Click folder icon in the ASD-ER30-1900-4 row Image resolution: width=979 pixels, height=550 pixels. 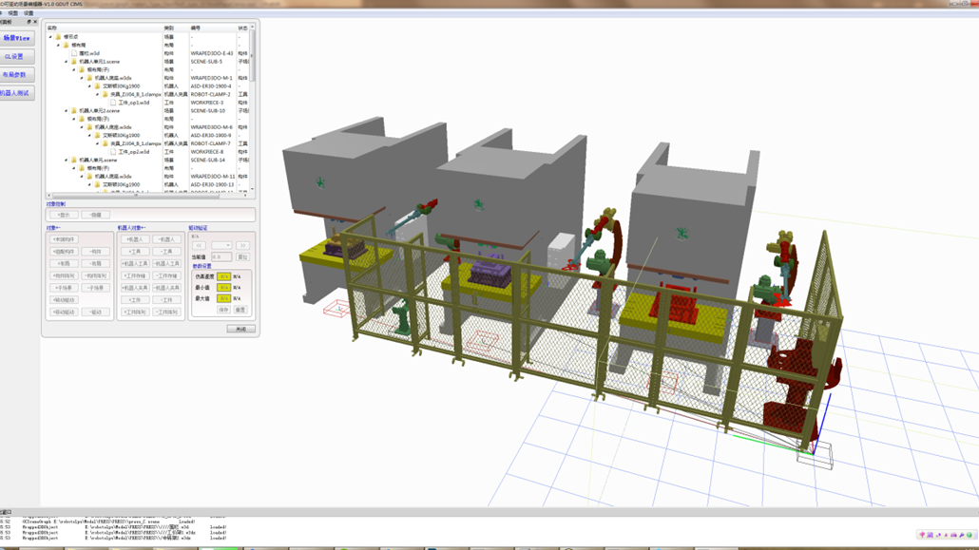point(97,86)
